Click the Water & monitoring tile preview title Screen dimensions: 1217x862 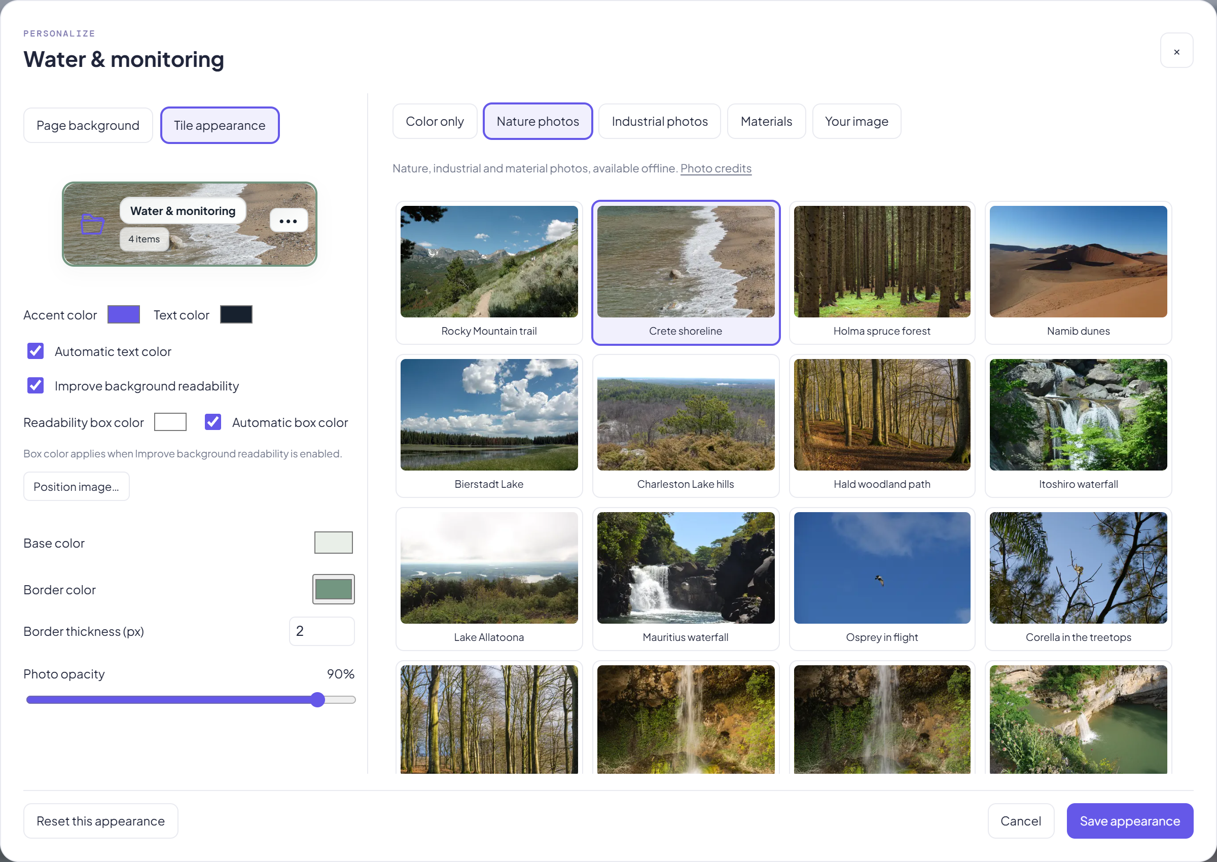(x=183, y=211)
